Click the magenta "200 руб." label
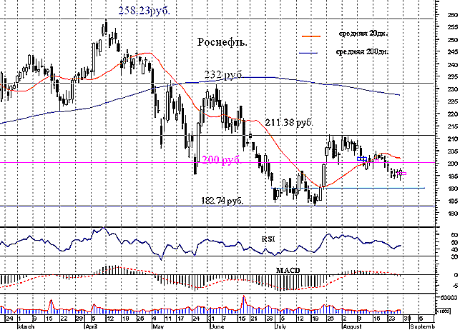The height and width of the screenshot is (330, 460). pos(222,160)
